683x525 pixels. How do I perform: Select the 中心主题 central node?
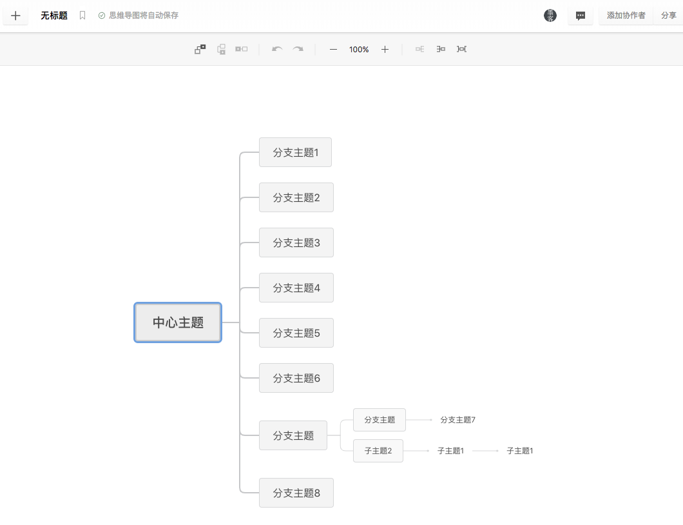pyautogui.click(x=178, y=322)
